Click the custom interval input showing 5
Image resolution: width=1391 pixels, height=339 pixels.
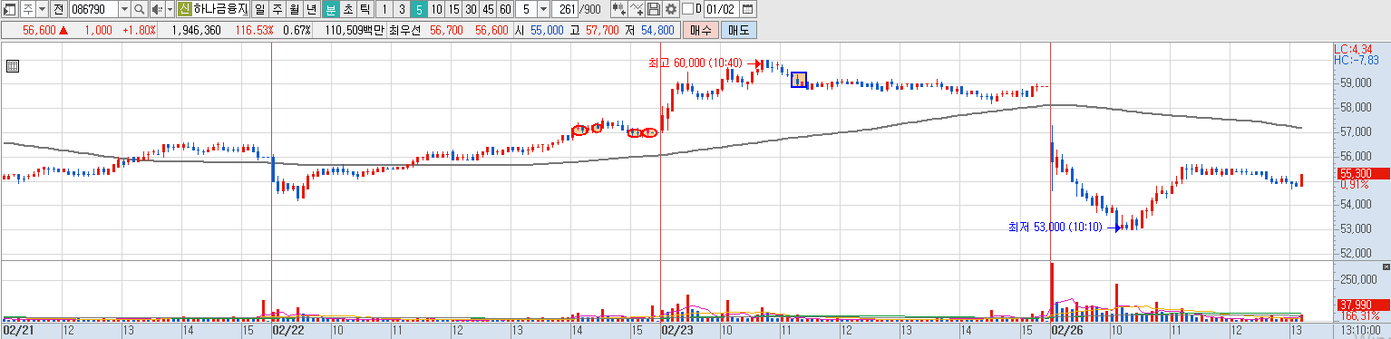(x=526, y=9)
